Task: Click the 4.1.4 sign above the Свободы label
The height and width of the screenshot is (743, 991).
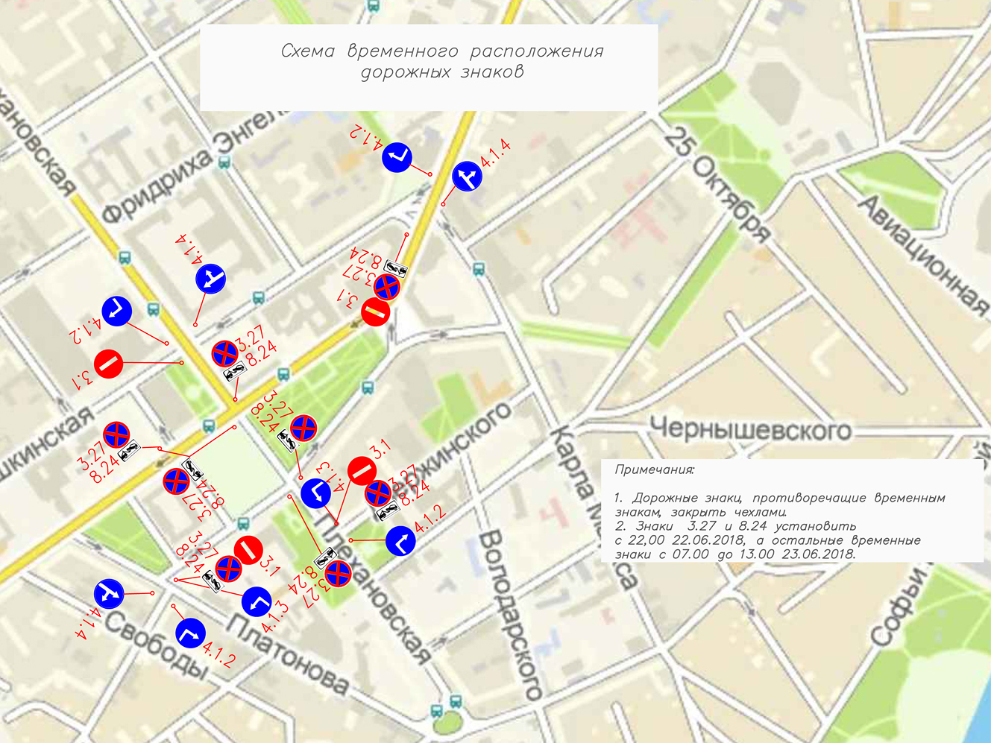Action: click(109, 593)
